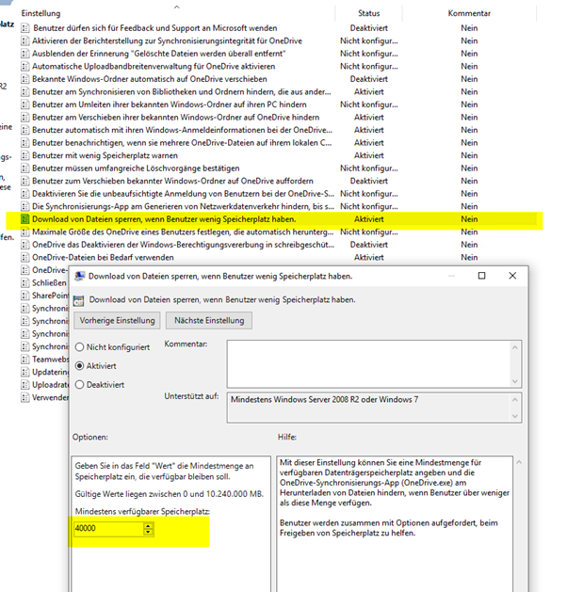Click the Kommentar column header

469,13
